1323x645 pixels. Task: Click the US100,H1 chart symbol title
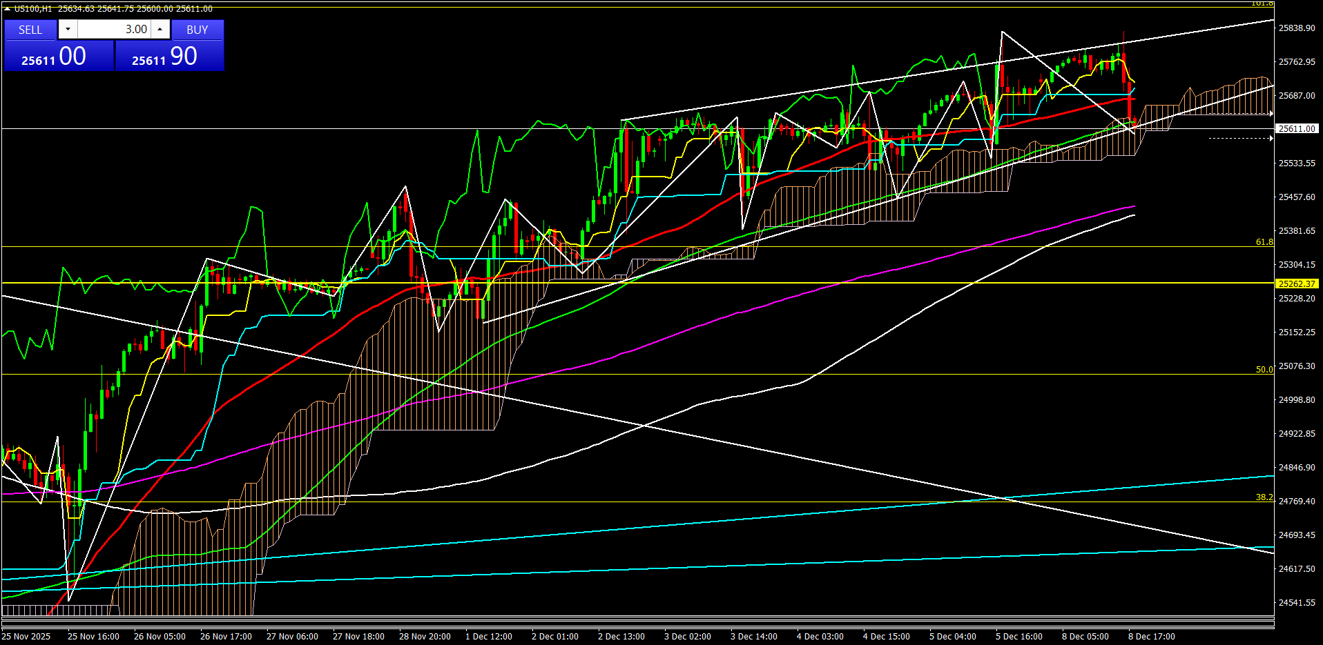(32, 9)
